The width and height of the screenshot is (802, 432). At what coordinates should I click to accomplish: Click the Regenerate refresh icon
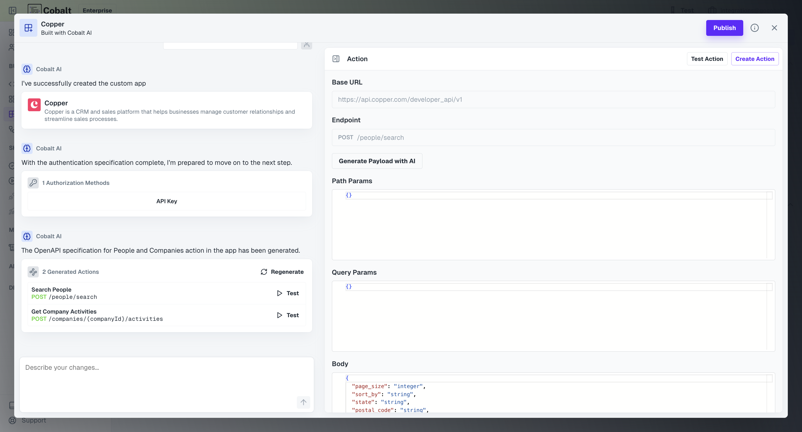(264, 272)
